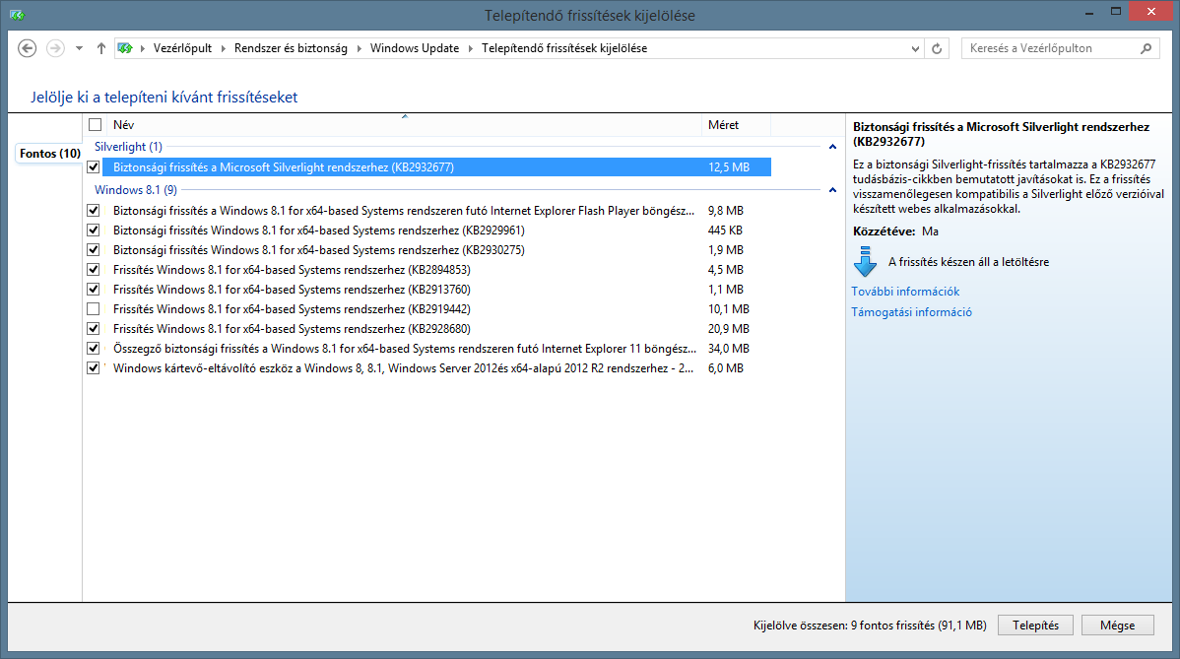The width and height of the screenshot is (1180, 659).
Task: Click the Telepítés button
Action: pyautogui.click(x=1035, y=626)
